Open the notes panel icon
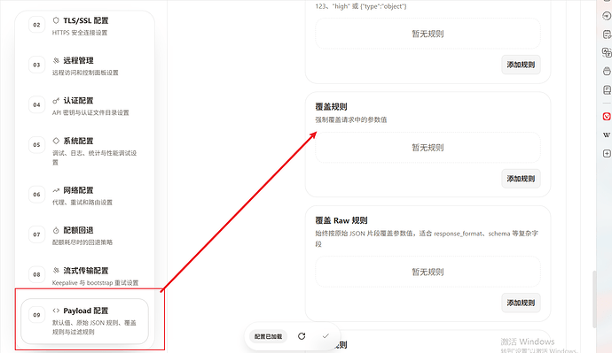612x353 pixels. click(x=607, y=35)
